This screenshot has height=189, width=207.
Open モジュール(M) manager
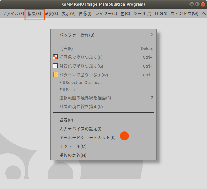pos(103,146)
